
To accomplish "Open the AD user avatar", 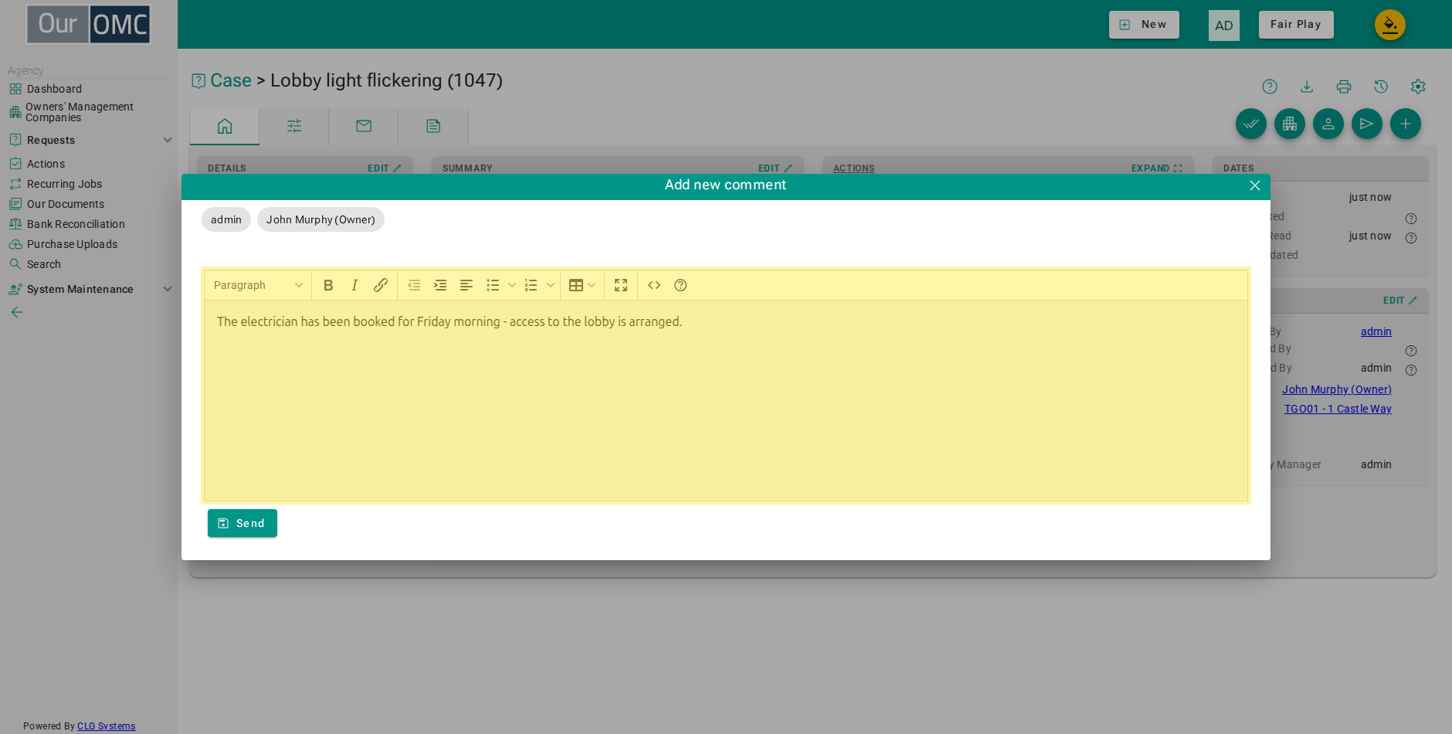I will (x=1224, y=25).
